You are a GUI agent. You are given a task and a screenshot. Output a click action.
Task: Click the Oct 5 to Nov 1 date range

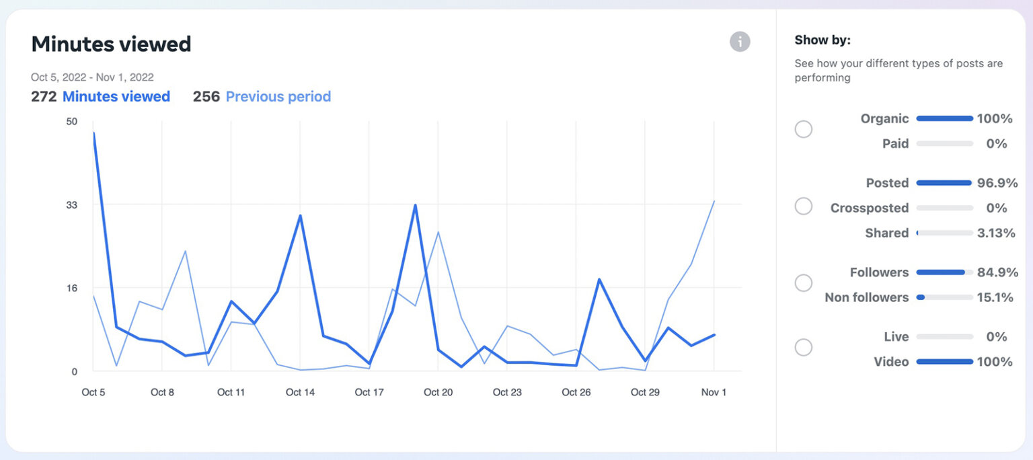[x=92, y=77]
